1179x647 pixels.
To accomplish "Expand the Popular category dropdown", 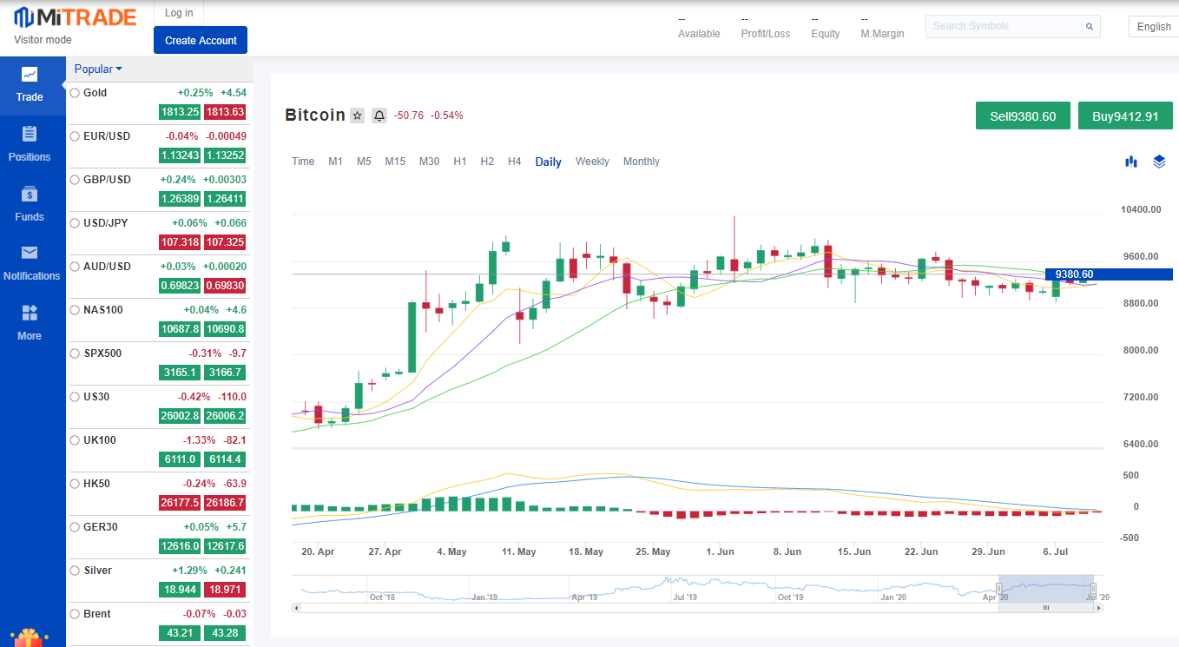I will [98, 69].
